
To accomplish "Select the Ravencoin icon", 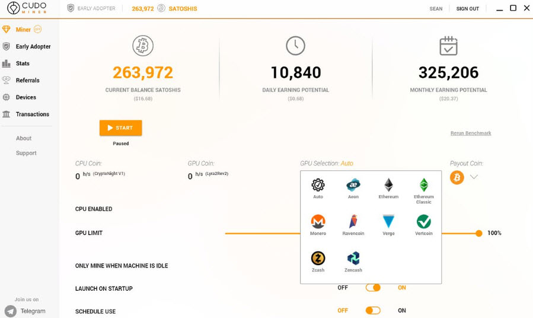I will pyautogui.click(x=353, y=221).
